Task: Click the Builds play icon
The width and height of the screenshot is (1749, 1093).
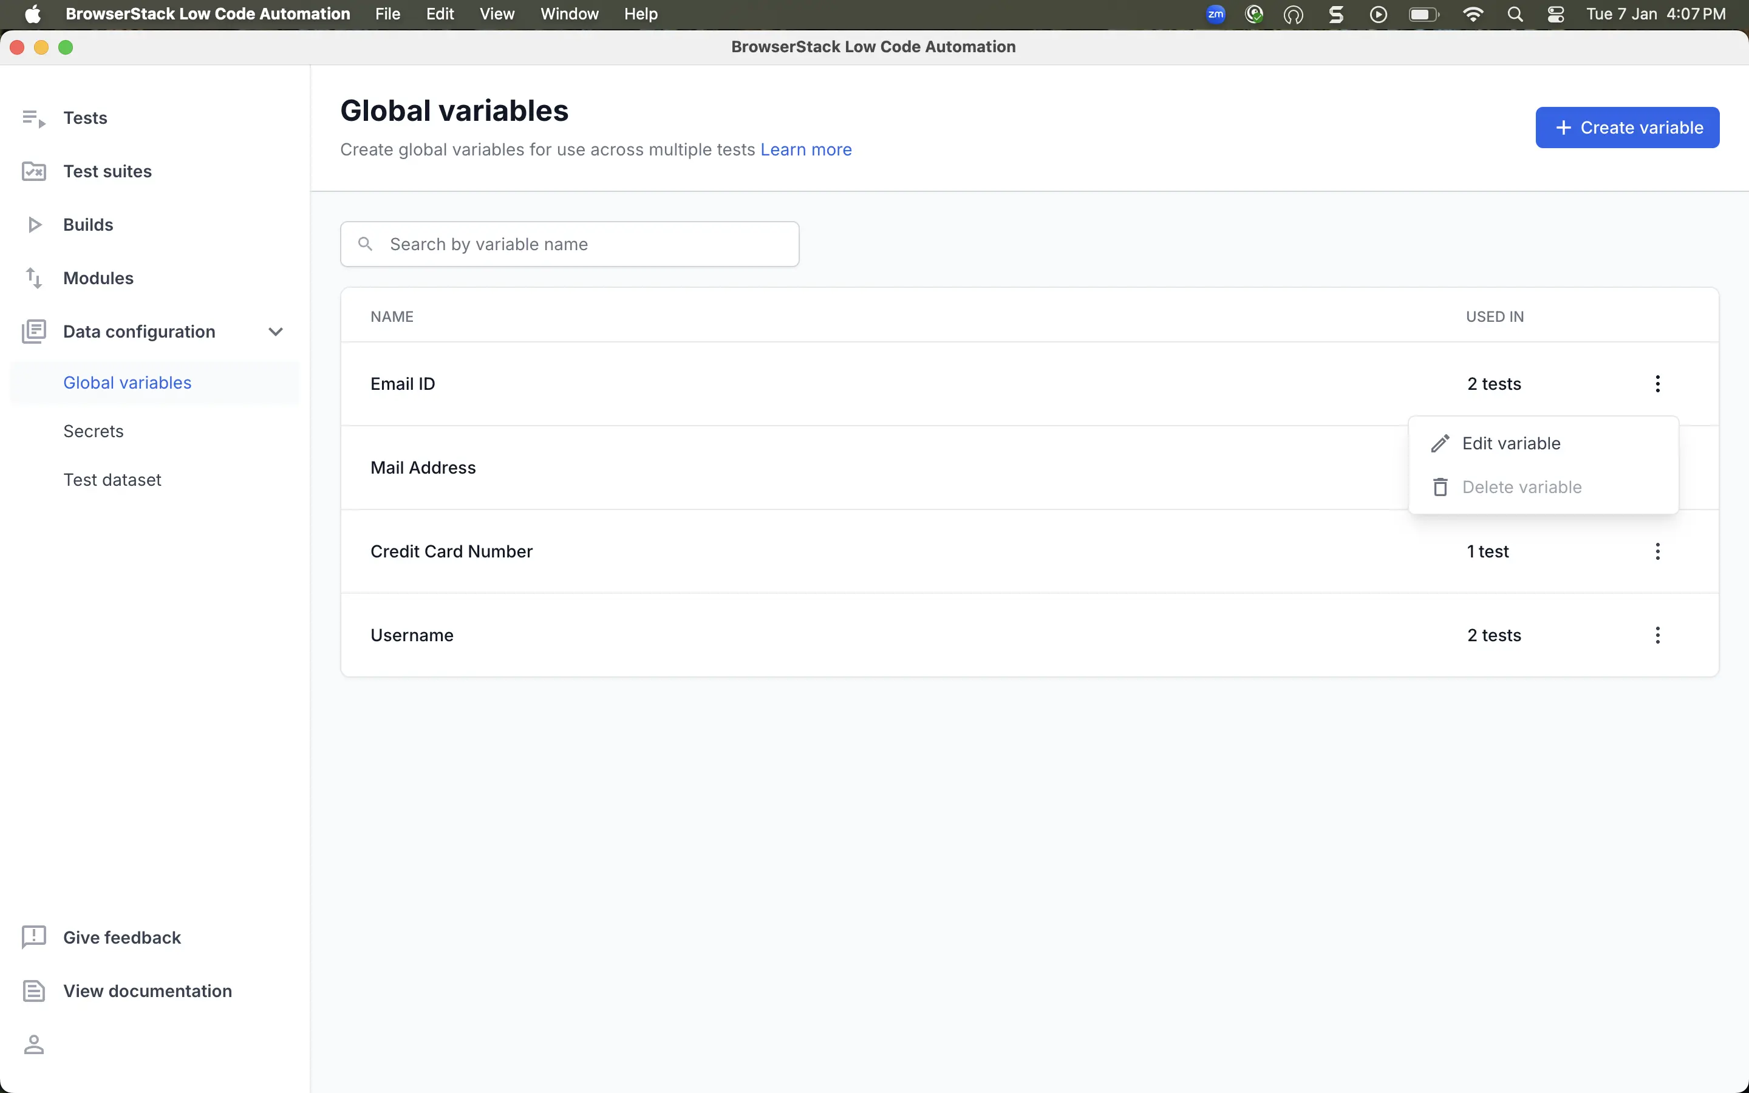Action: [x=33, y=225]
